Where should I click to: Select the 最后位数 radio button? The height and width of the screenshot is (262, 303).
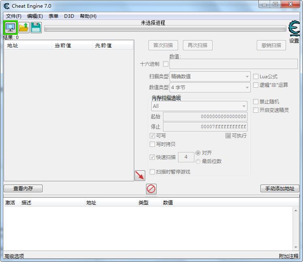click(198, 161)
